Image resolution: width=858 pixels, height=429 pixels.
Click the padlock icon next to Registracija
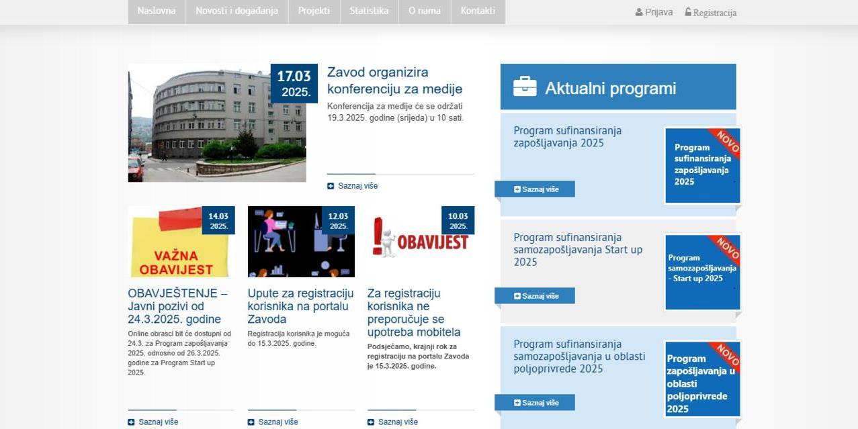click(x=688, y=12)
